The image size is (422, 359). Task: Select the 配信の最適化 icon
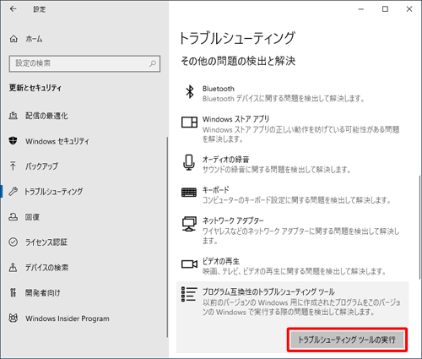pos(13,116)
